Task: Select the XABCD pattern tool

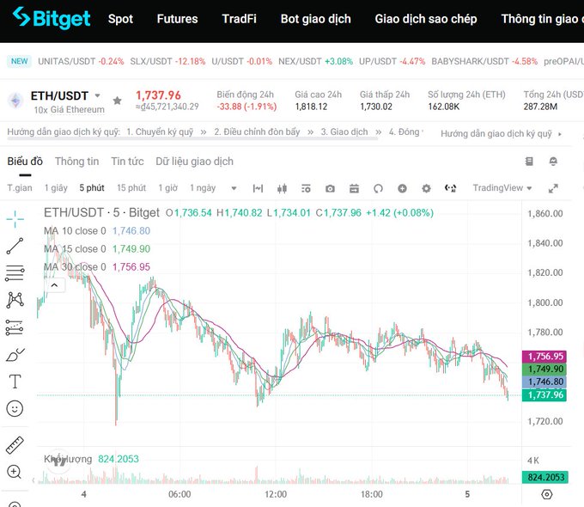Action: [15, 300]
